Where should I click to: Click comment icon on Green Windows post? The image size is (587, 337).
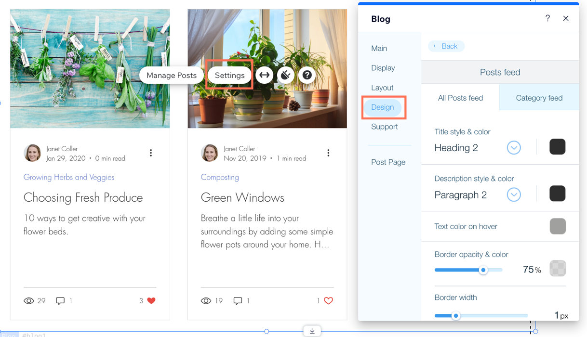[238, 301]
